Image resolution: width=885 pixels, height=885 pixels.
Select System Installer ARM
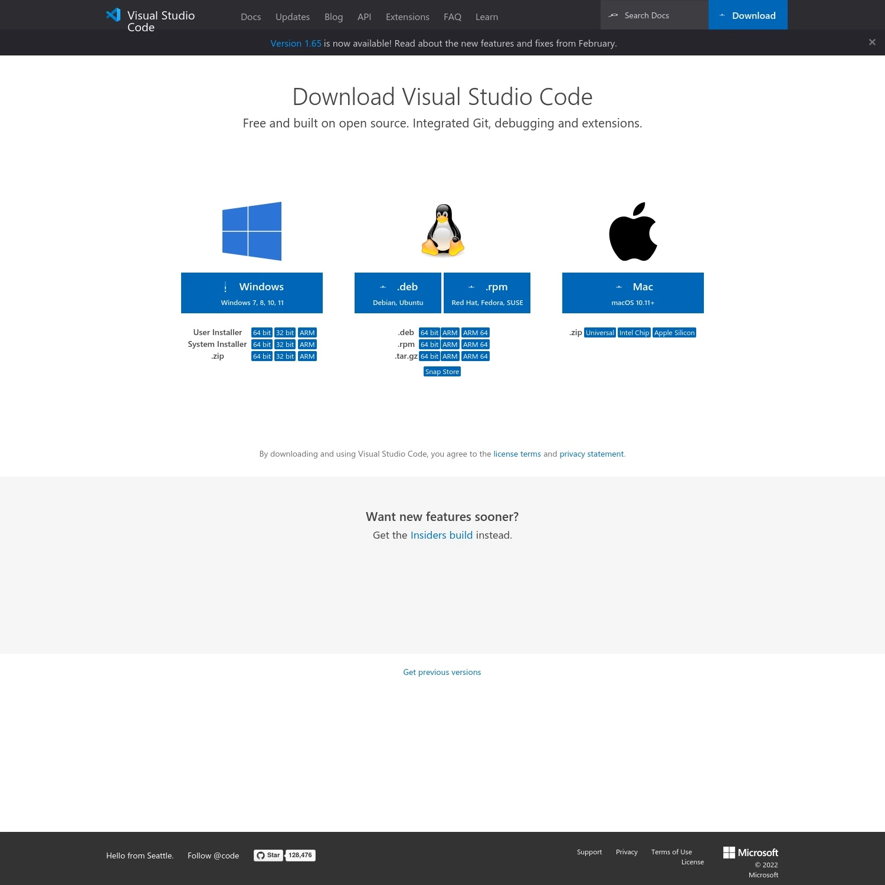click(307, 345)
